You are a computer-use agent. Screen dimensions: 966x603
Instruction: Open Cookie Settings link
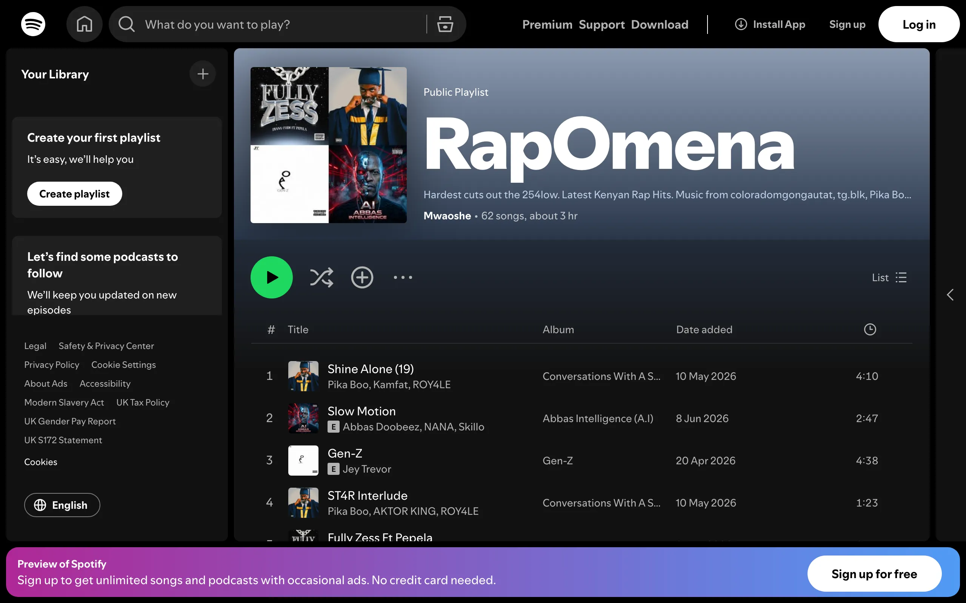(x=123, y=364)
